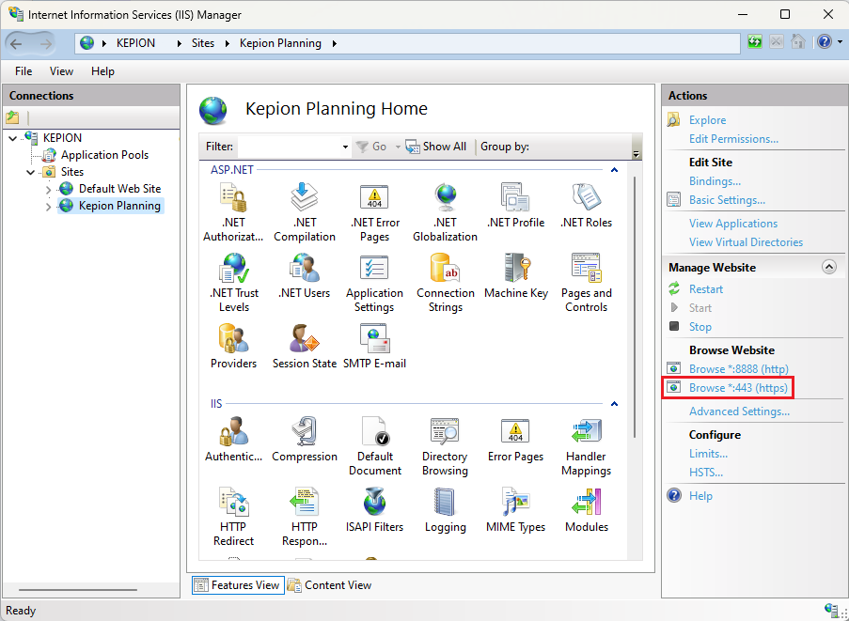The image size is (849, 621).
Task: Click the Show All button
Action: point(436,147)
